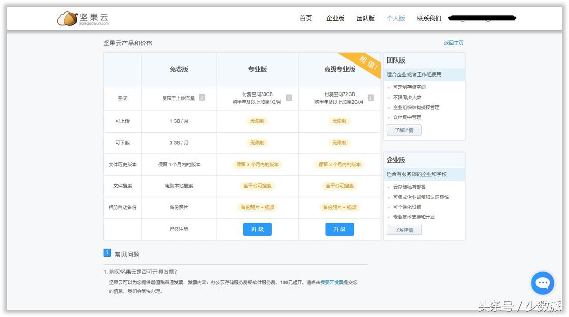This screenshot has width=569, height=317.
Task: Click 升级 button under 专业版
Action: coord(257,229)
